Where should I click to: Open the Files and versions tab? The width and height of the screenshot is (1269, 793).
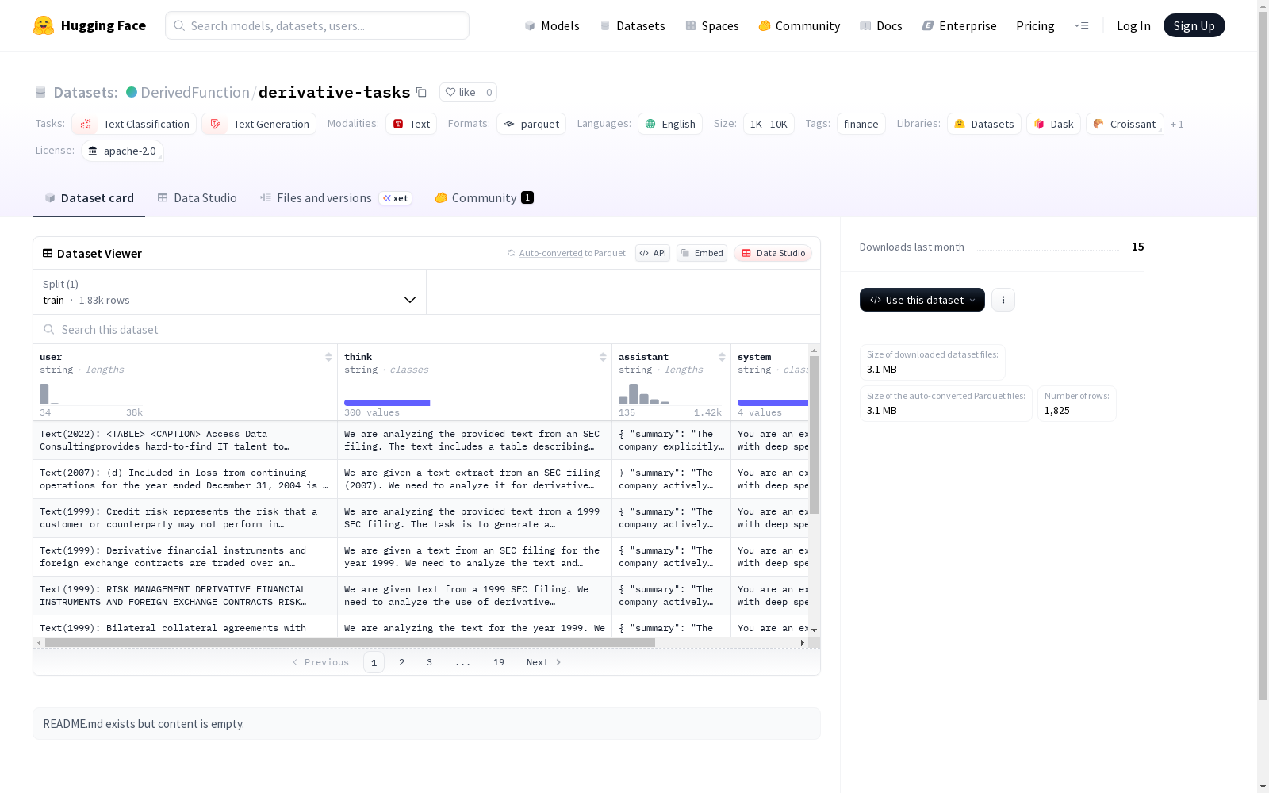point(335,198)
